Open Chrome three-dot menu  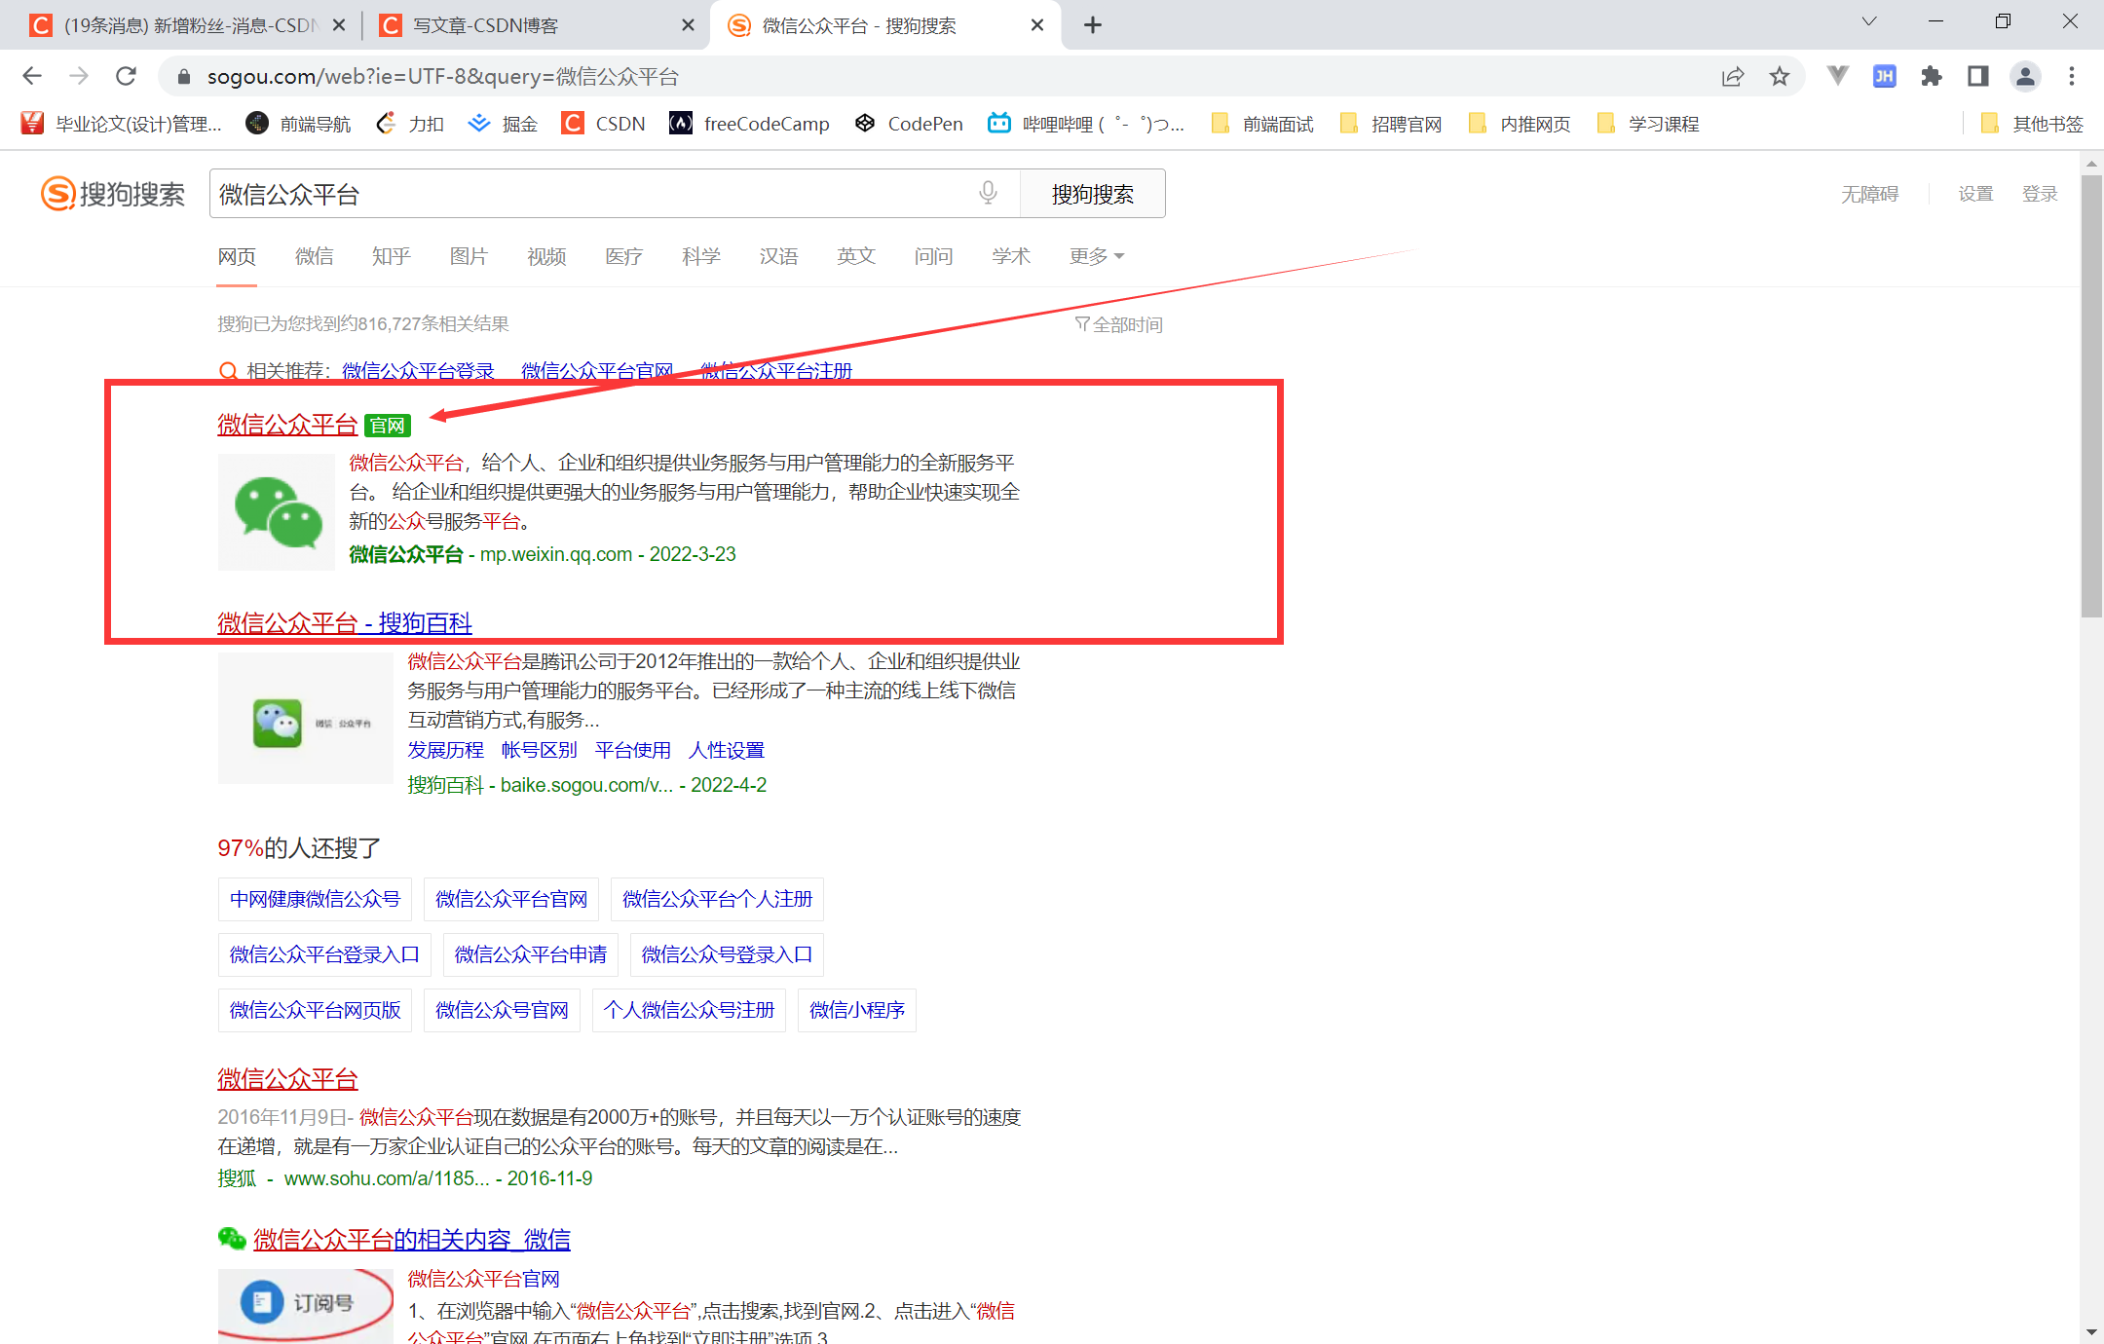[2072, 76]
